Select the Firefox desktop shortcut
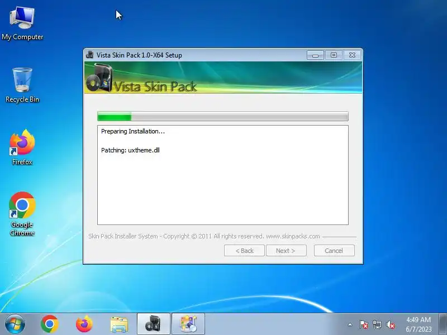Image resolution: width=447 pixels, height=335 pixels. click(22, 147)
